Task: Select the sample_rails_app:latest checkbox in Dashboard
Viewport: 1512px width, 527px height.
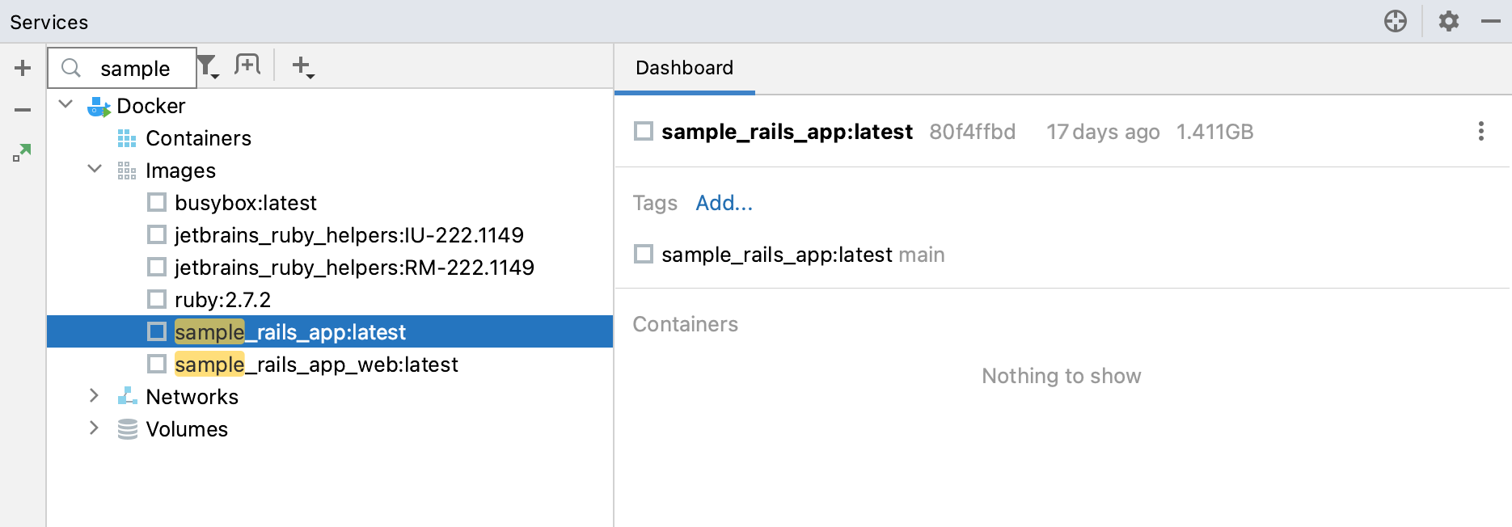Action: 643,131
